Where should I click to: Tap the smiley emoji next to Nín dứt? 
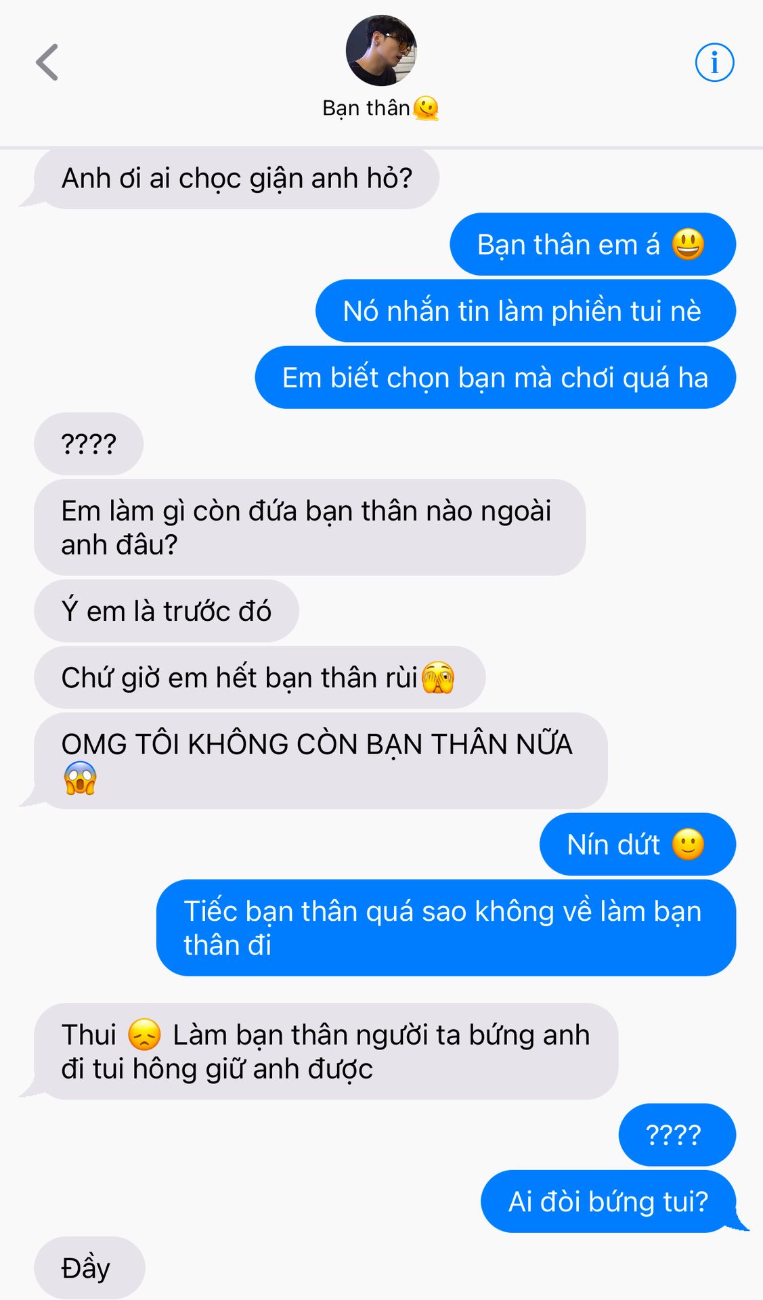coord(688,844)
